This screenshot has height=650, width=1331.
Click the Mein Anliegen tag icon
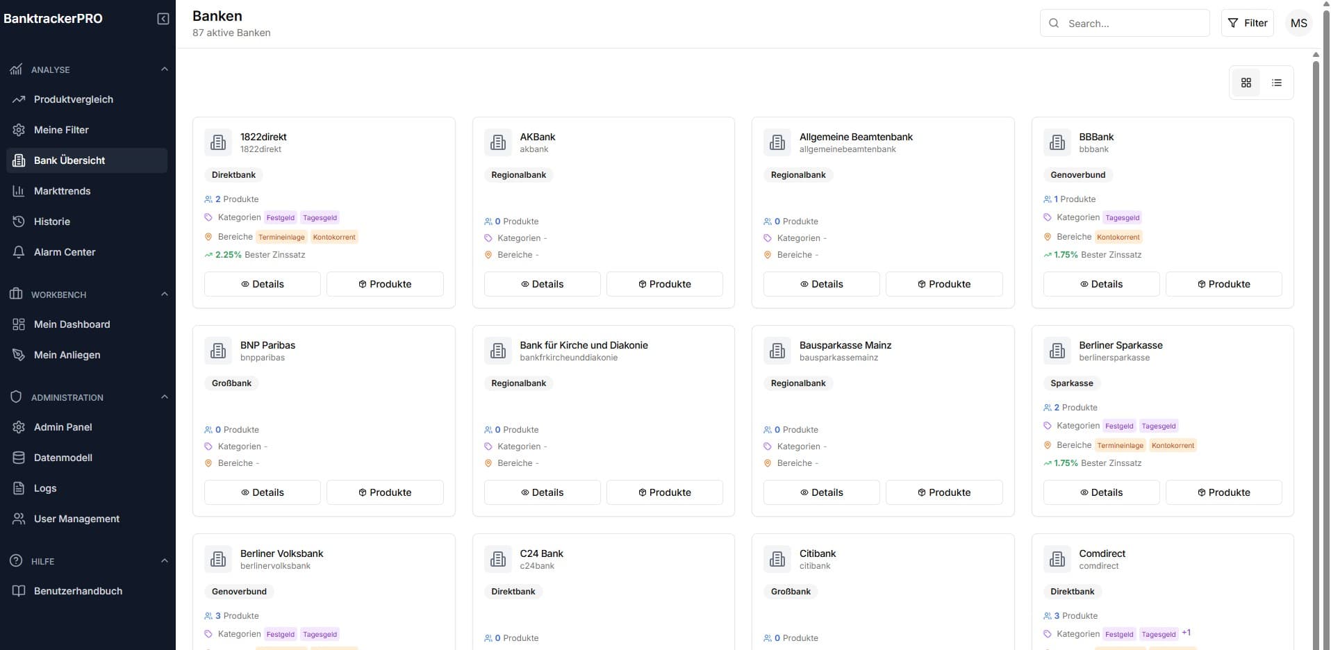pyautogui.click(x=19, y=355)
